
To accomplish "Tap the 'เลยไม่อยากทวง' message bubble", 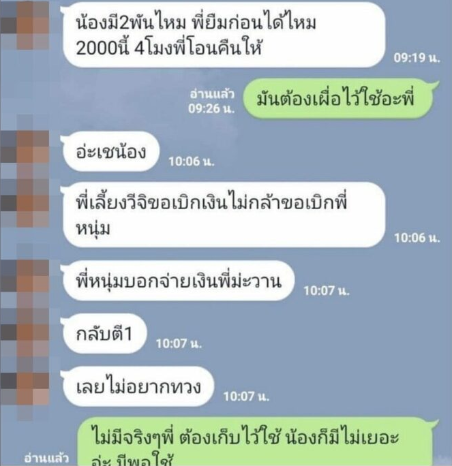I will pyautogui.click(x=138, y=386).
